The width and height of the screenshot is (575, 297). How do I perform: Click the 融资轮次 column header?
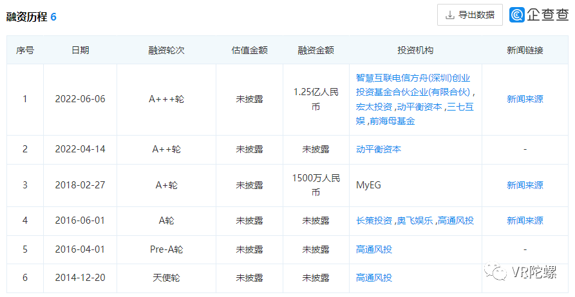coord(167,50)
